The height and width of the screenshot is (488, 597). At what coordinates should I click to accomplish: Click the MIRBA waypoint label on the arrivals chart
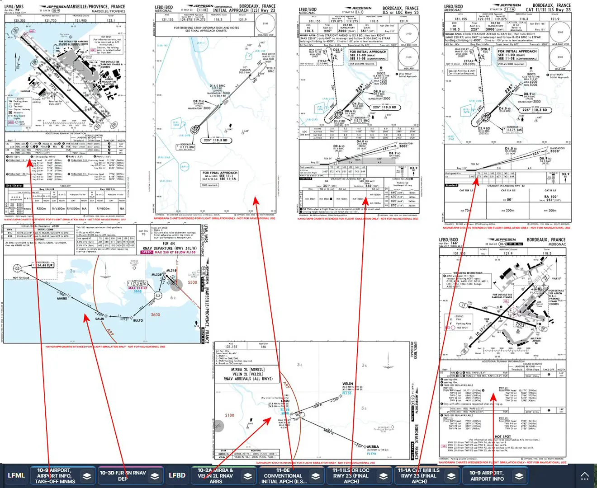click(372, 446)
